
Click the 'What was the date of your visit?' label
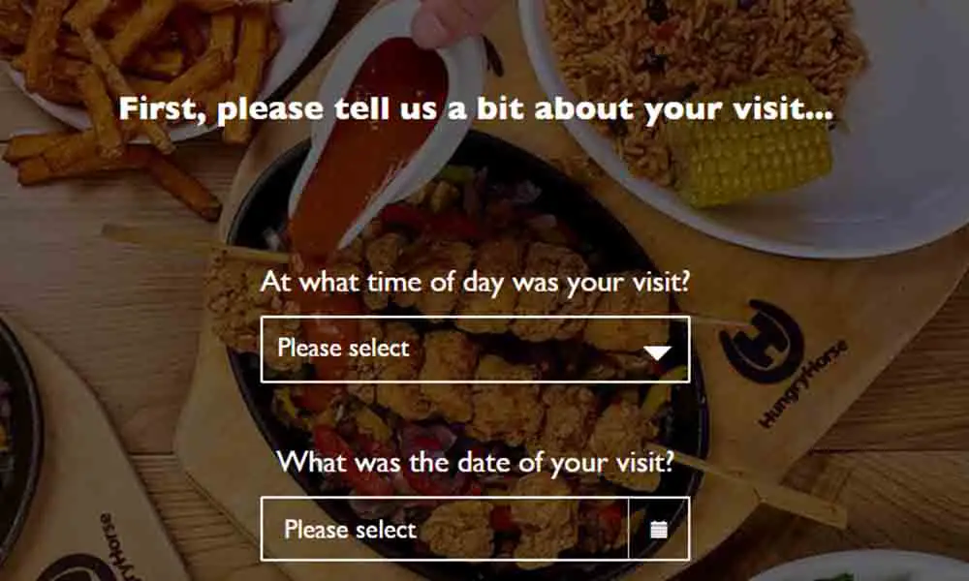point(475,462)
